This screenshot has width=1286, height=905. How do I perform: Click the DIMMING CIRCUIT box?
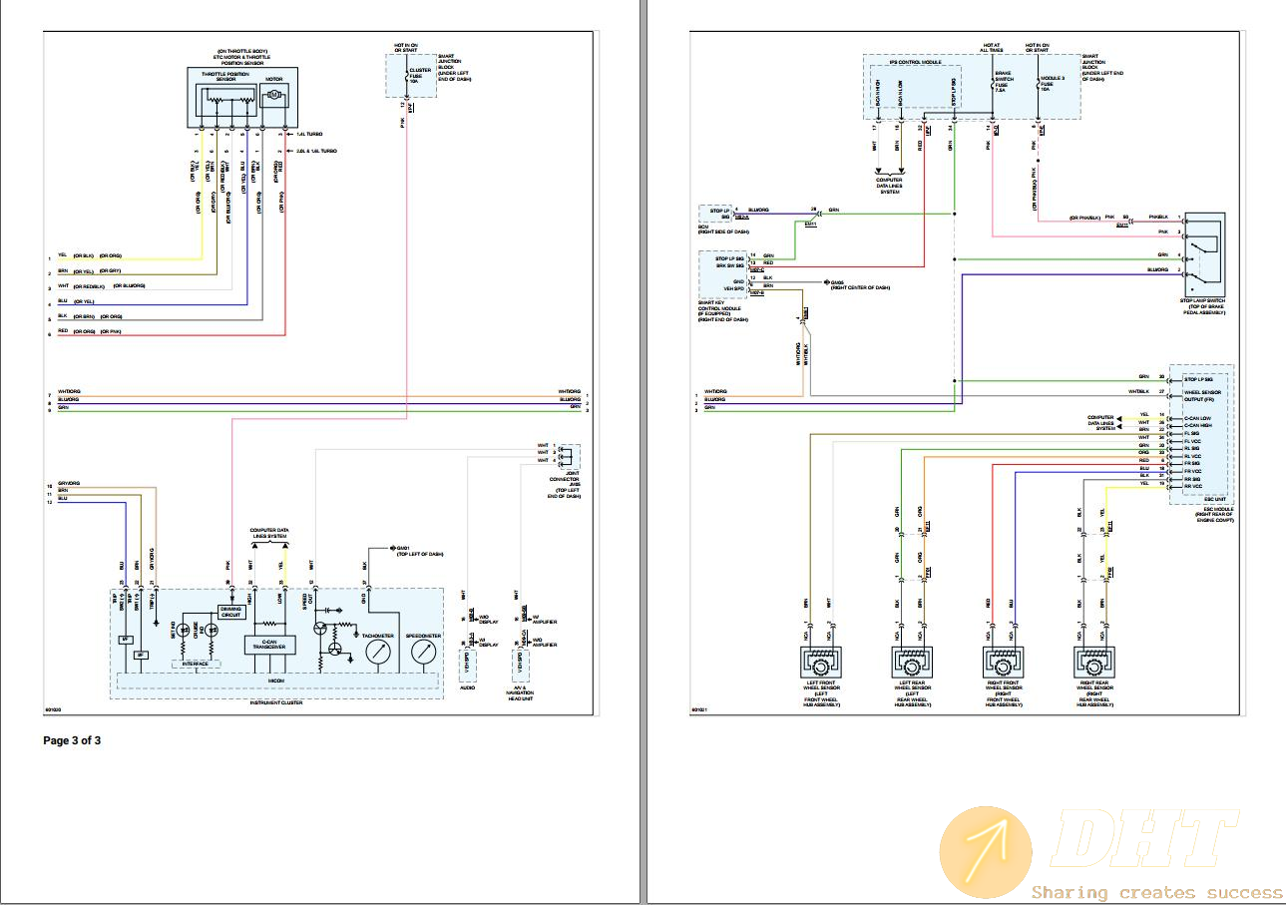(229, 614)
